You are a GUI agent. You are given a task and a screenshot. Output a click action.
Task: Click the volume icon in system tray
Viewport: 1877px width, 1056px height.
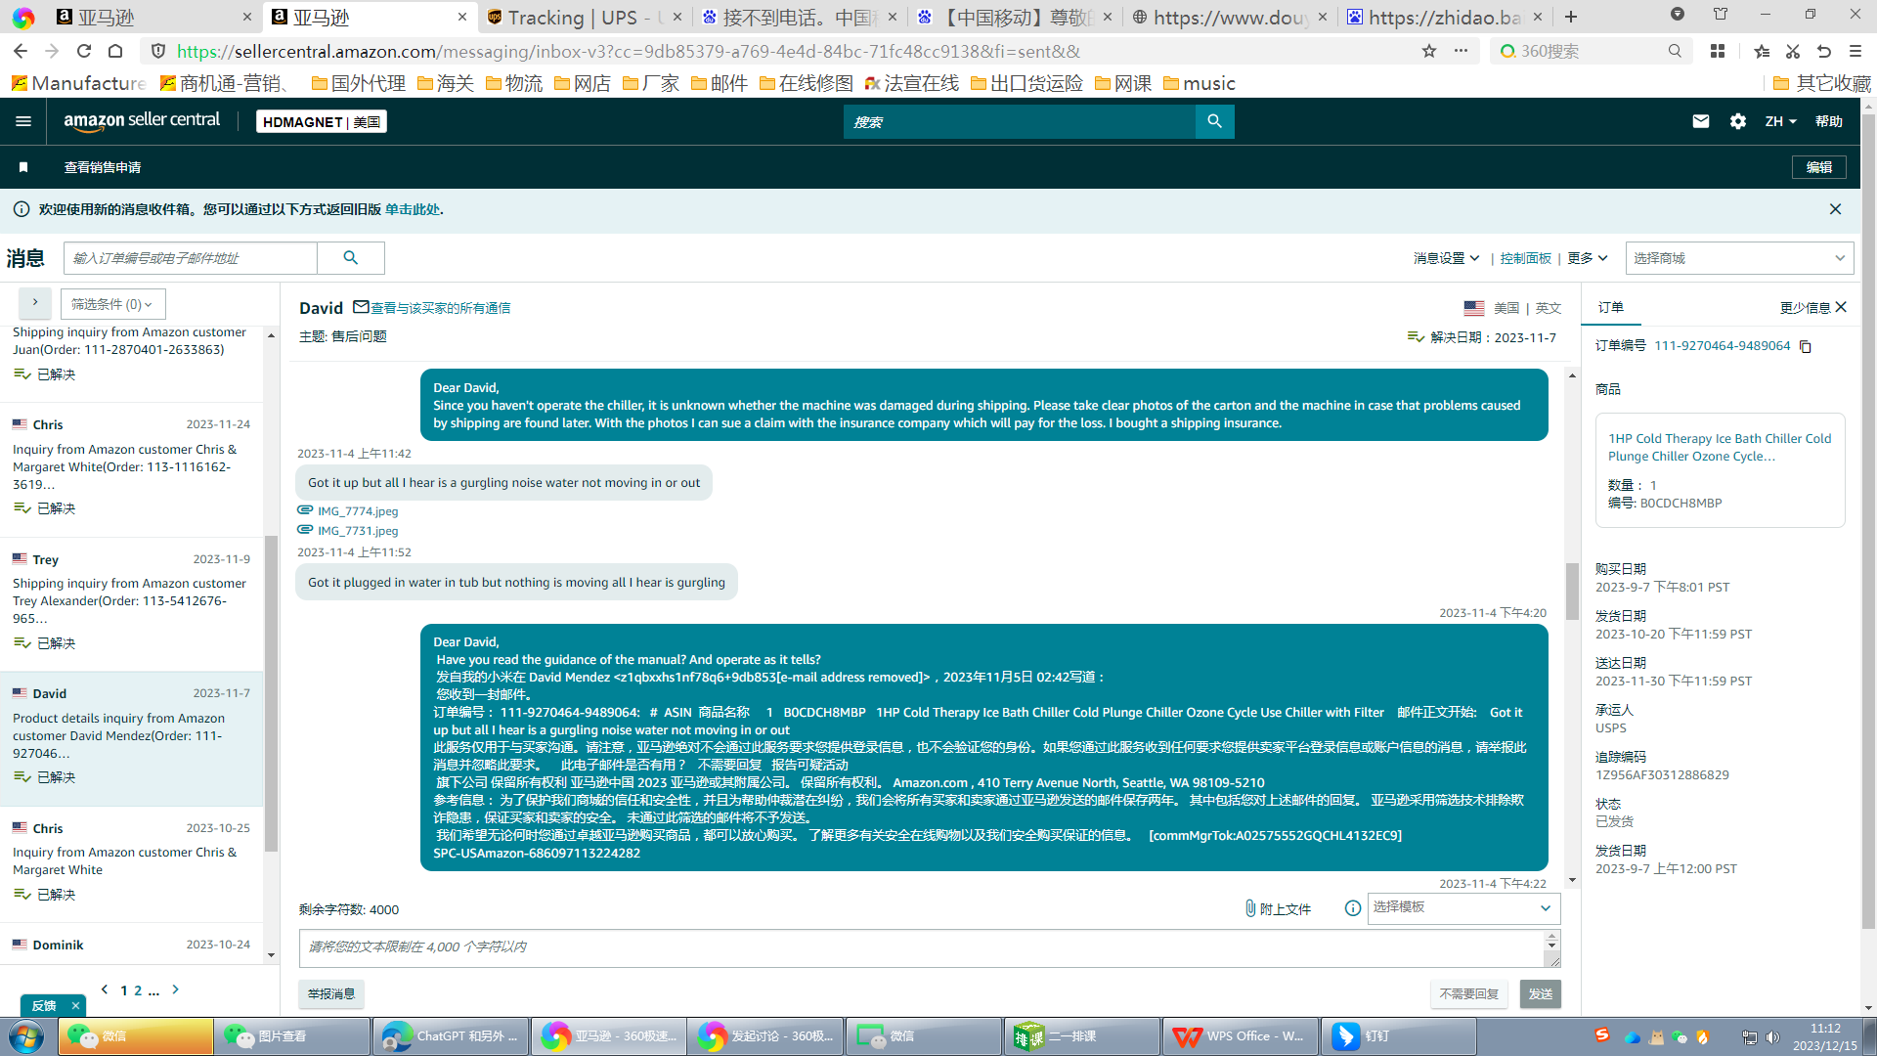(1772, 1037)
